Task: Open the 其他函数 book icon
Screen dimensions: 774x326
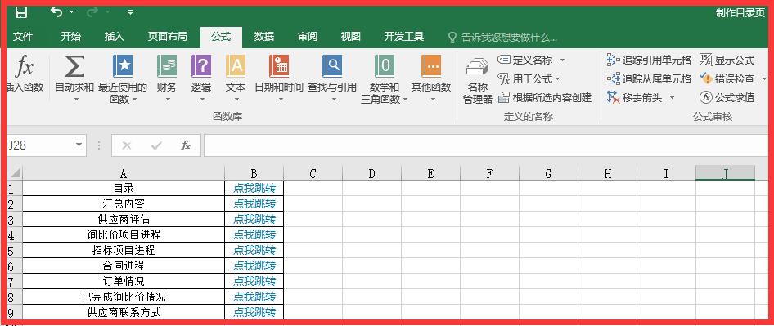Action: tap(431, 66)
